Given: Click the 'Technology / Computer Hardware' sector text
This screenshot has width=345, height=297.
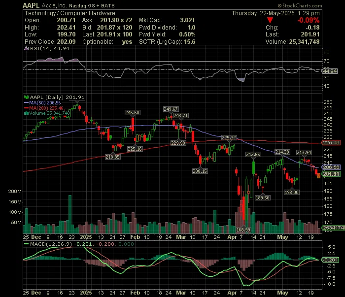Looking at the screenshot, I should (x=70, y=13).
